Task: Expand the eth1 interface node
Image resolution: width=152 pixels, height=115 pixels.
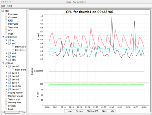Action: click(7, 53)
